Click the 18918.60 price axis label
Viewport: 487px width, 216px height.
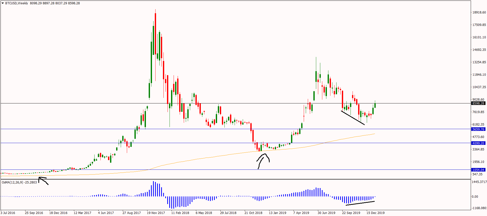[479, 12]
